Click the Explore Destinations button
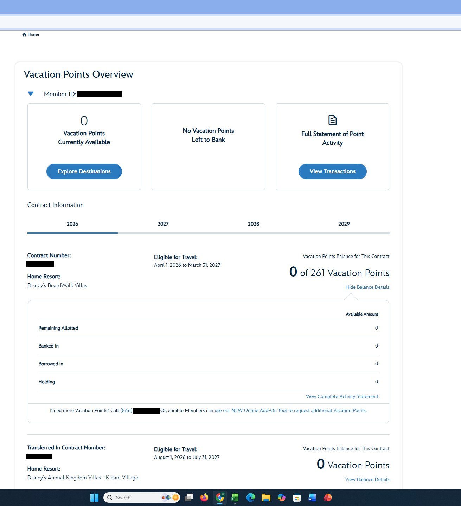The width and height of the screenshot is (461, 506). (84, 171)
